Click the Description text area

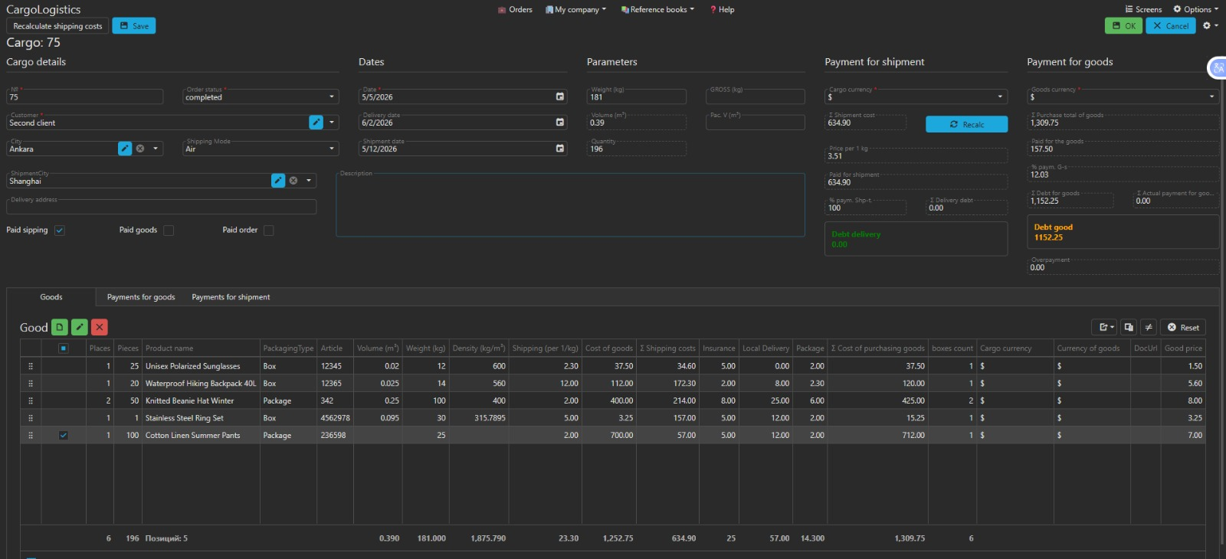tap(570, 204)
